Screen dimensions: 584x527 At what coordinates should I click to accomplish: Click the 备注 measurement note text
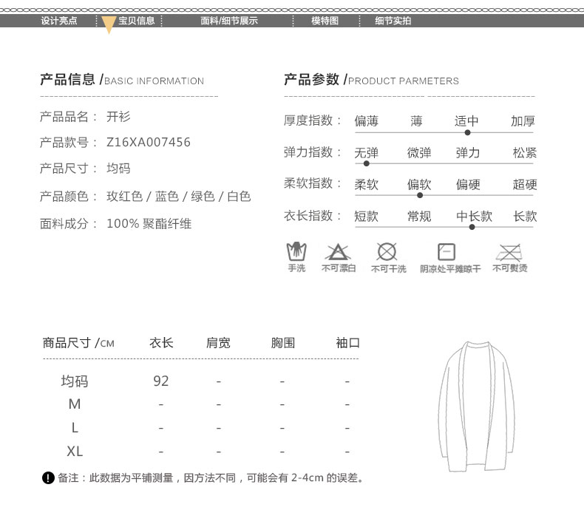pos(211,477)
